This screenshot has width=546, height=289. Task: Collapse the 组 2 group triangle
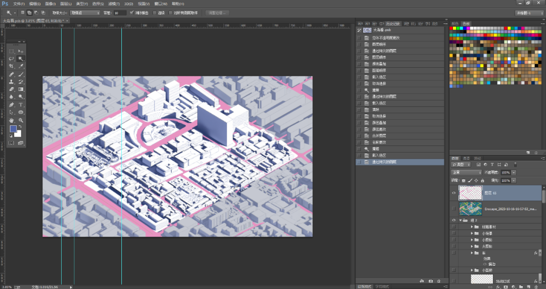pos(461,220)
